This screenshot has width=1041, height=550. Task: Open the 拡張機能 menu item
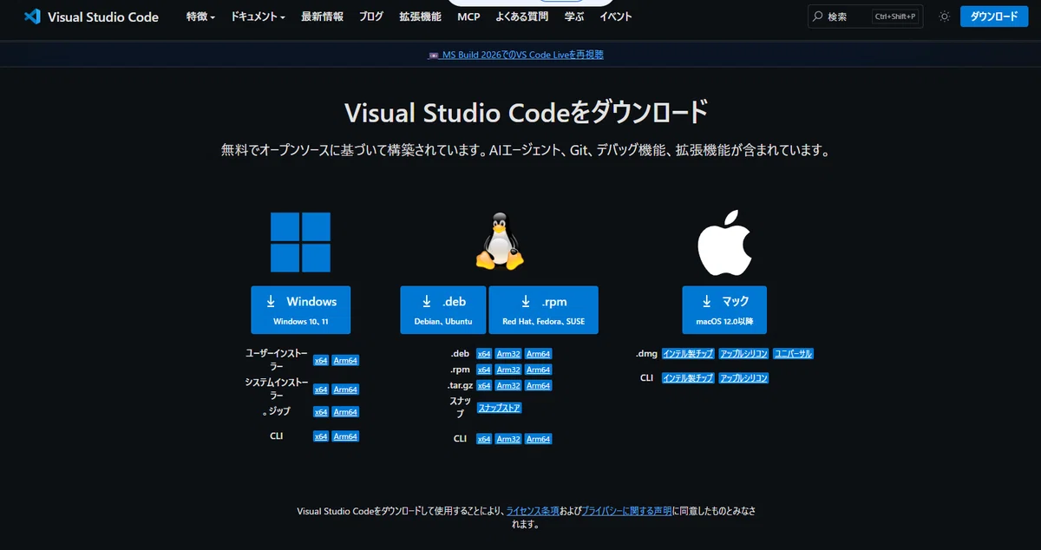[420, 16]
